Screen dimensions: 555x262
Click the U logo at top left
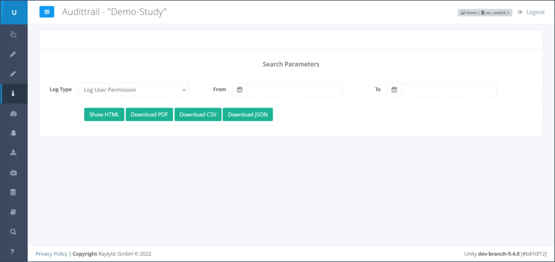14,12
